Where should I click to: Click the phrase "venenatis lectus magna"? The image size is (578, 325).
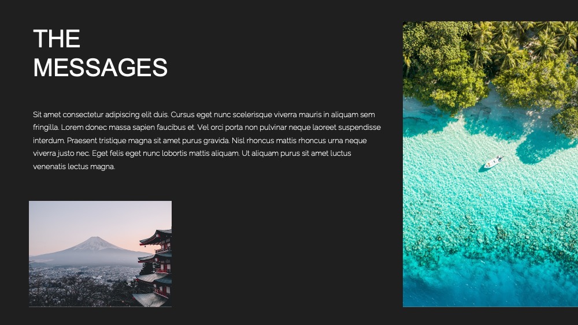tap(73, 167)
